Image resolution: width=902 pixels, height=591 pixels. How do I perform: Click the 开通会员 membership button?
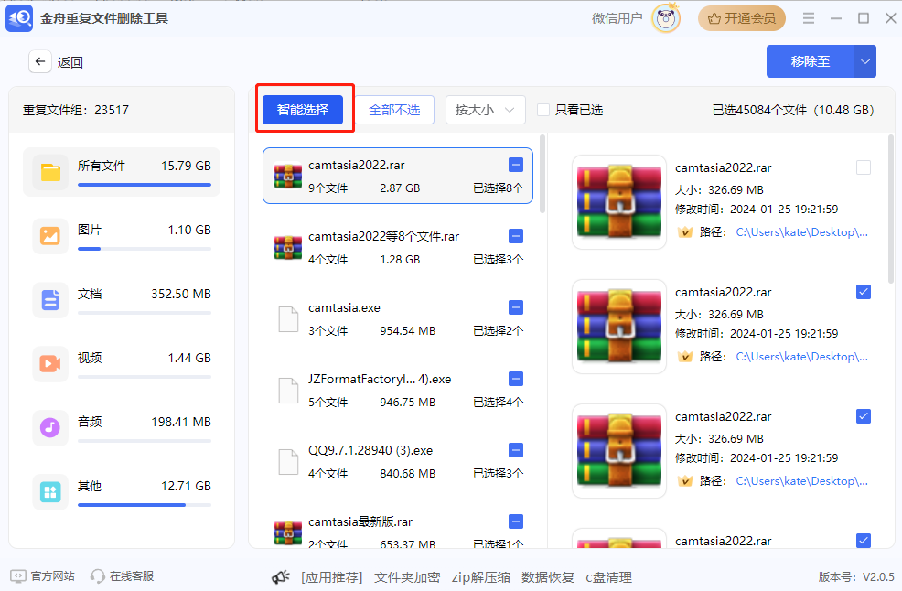click(x=742, y=18)
